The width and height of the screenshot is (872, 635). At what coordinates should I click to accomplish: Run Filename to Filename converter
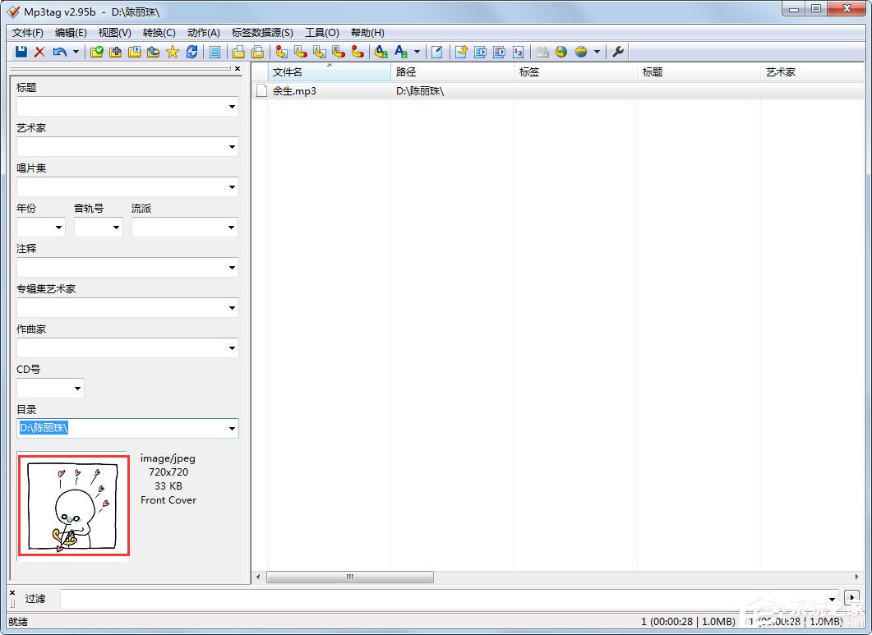point(320,52)
